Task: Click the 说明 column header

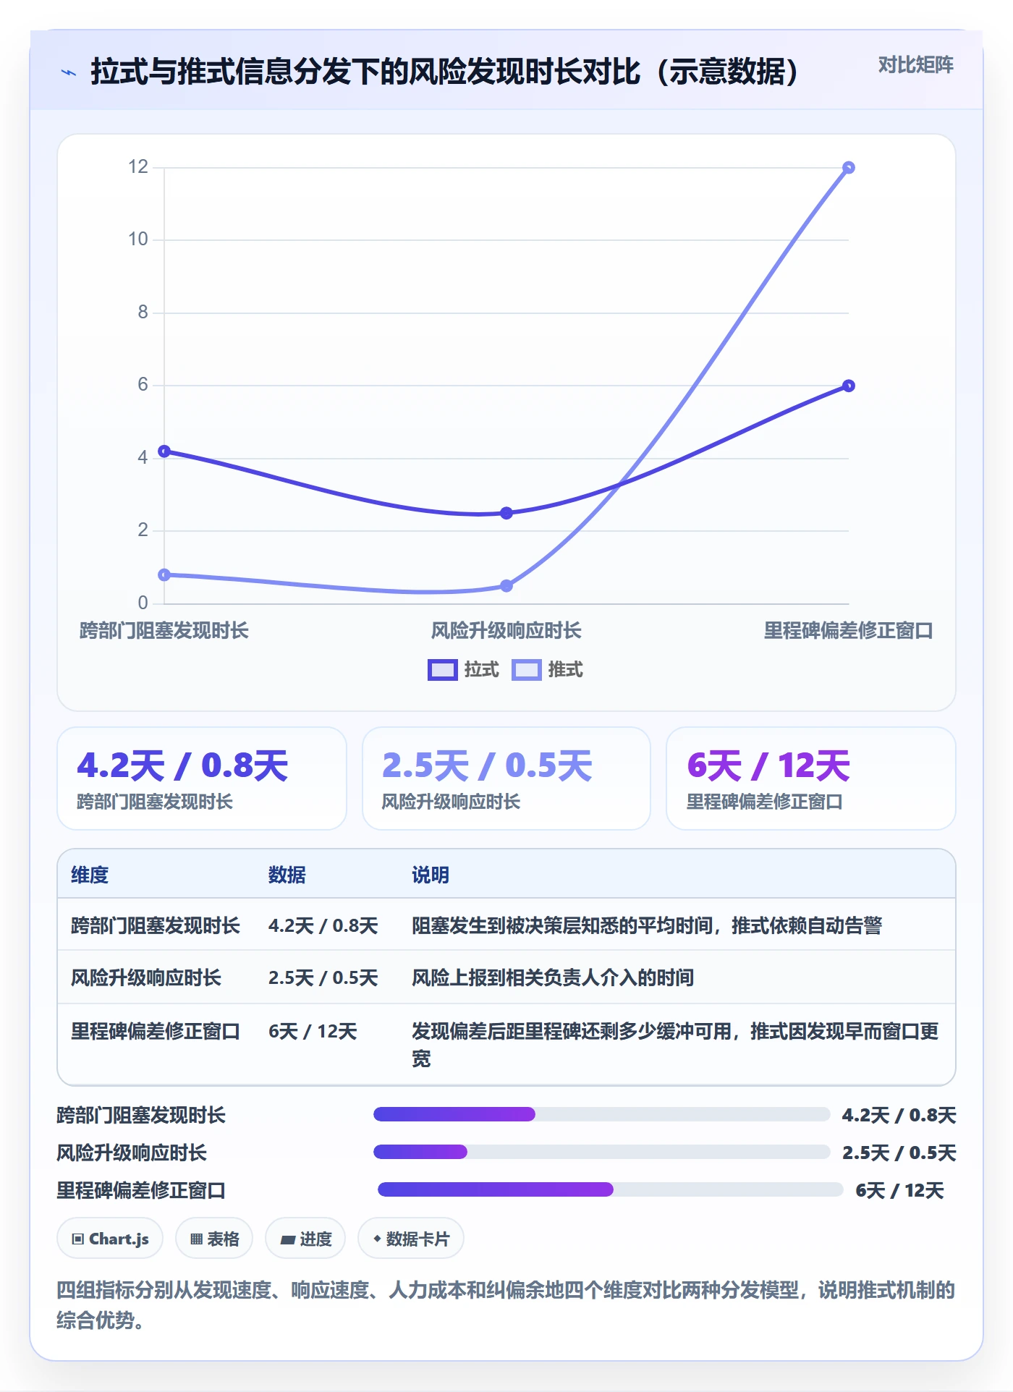Action: pyautogui.click(x=431, y=875)
